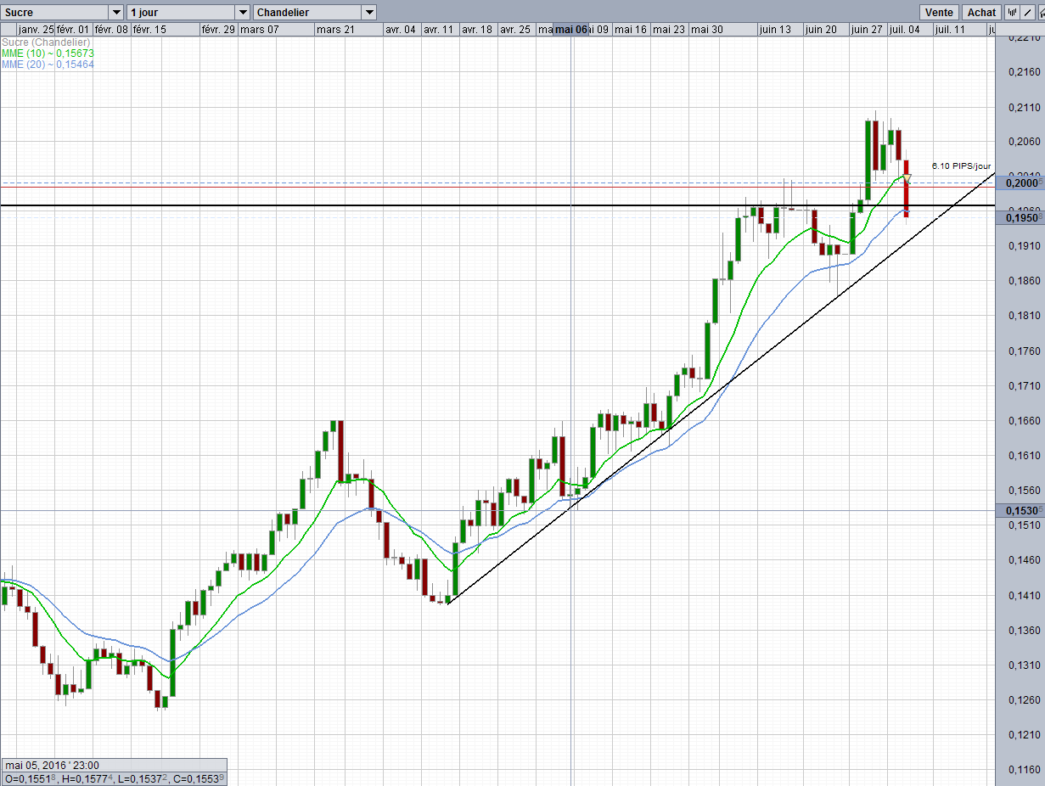1045x786 pixels.
Task: Click the 0,1810 price axis label
Action: coord(1023,316)
